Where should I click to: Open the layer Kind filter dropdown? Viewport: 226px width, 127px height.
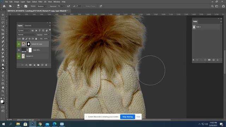pyautogui.click(x=24, y=31)
